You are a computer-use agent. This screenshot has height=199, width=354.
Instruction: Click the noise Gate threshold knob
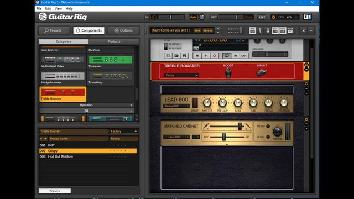[202, 17]
